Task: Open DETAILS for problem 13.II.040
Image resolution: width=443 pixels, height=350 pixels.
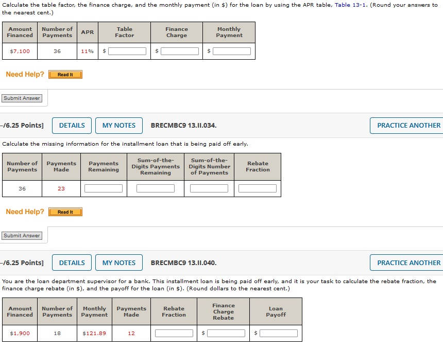Action: (72, 262)
